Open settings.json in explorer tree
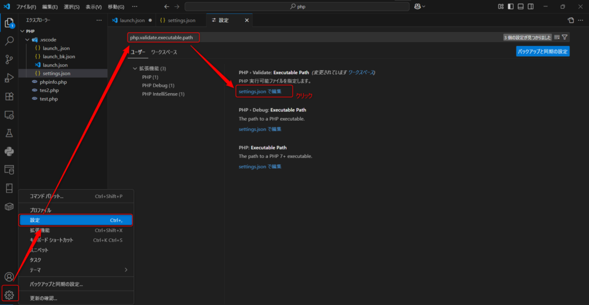Image resolution: width=589 pixels, height=305 pixels. point(56,73)
